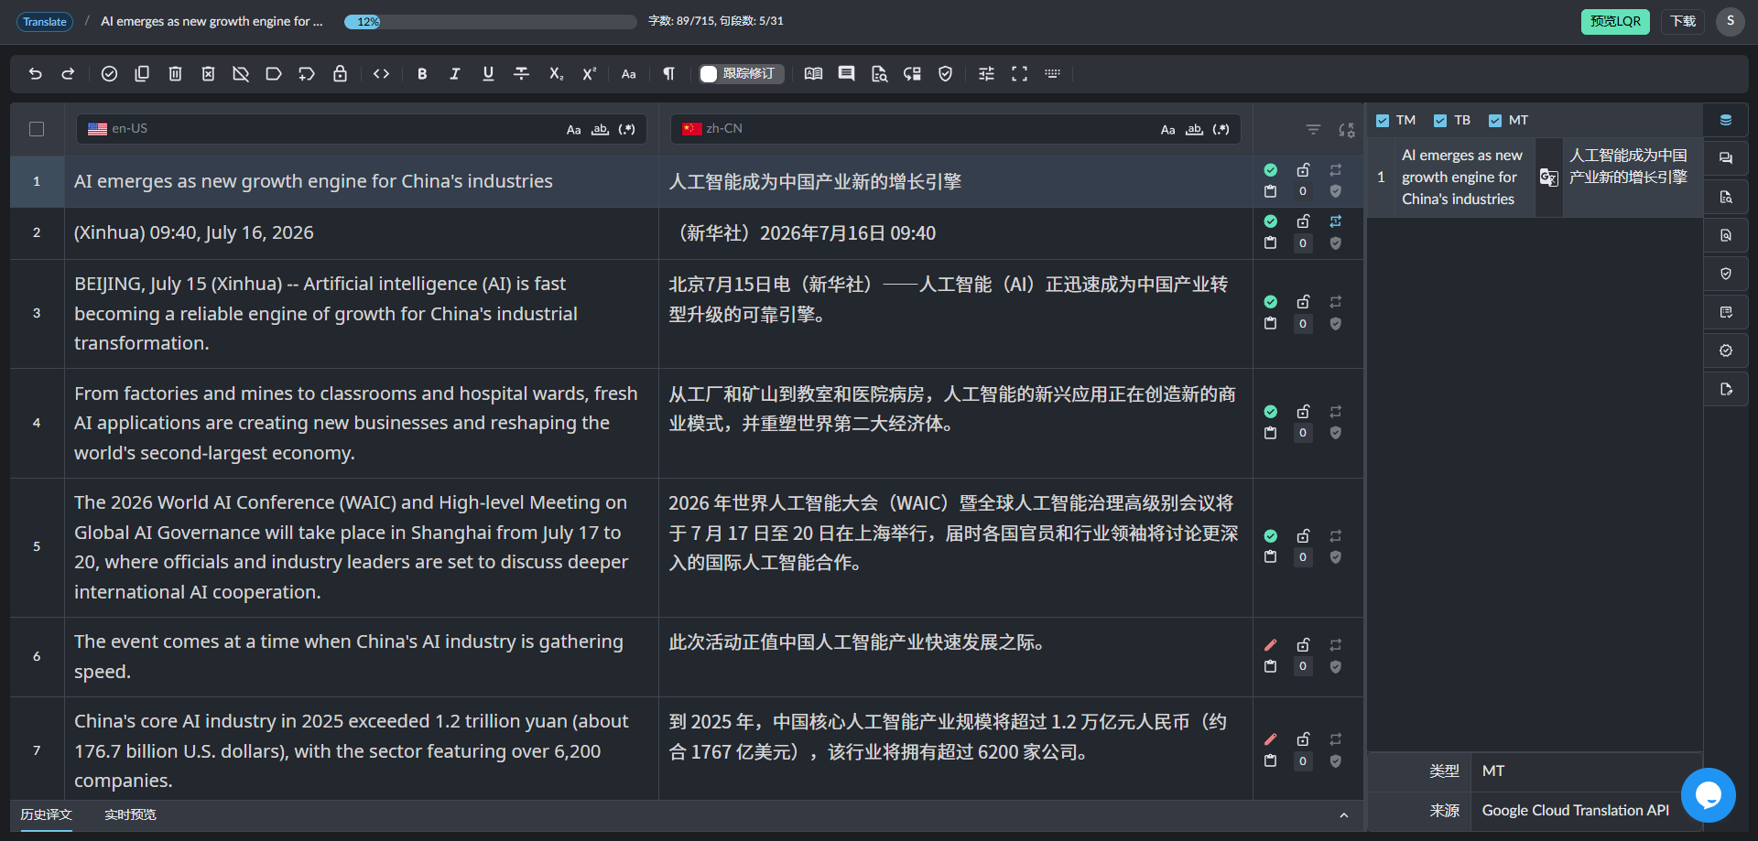The image size is (1758, 841).
Task: Click the 预览LQR button
Action: 1615,21
